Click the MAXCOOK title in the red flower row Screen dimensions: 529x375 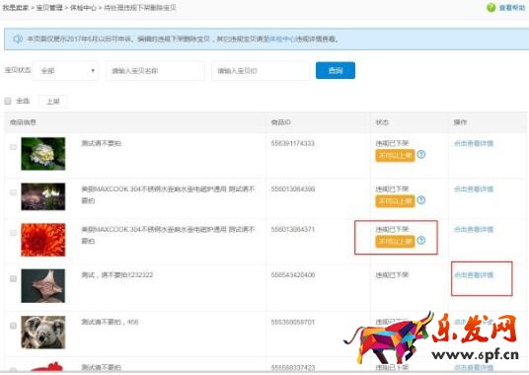[168, 235]
